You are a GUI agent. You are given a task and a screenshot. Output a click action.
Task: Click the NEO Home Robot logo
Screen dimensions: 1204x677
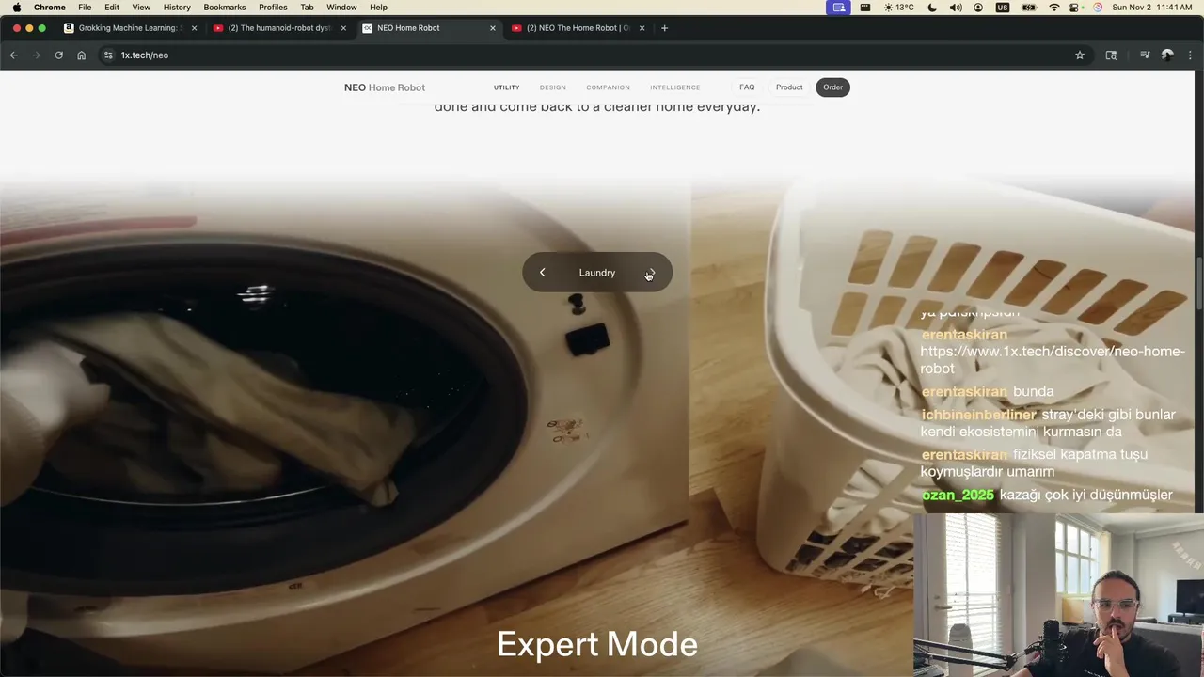tap(385, 87)
